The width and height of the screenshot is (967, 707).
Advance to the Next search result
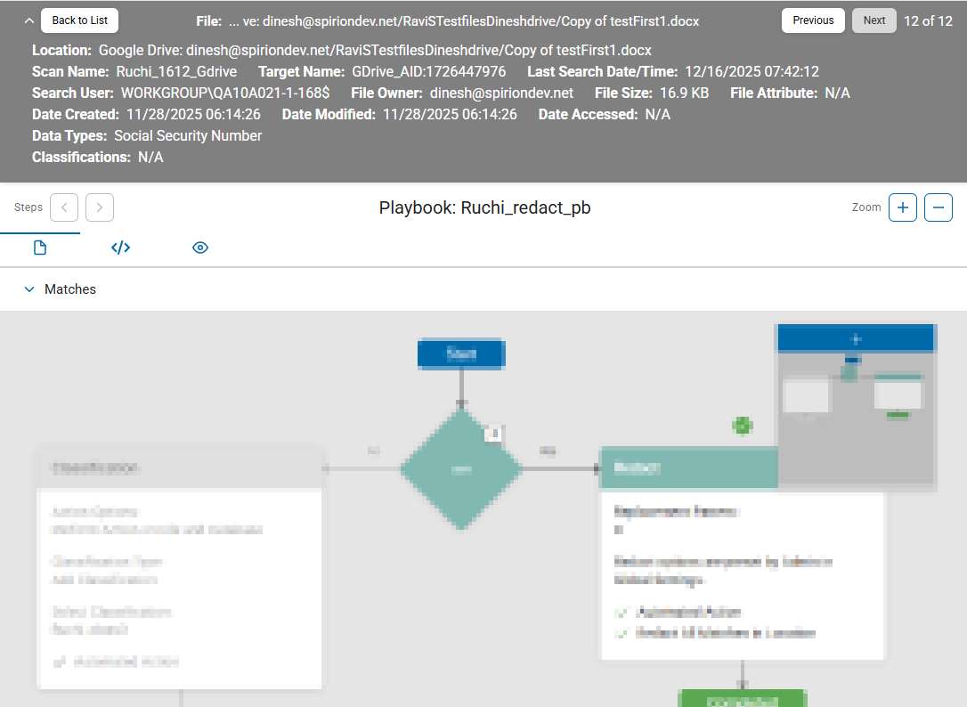874,20
